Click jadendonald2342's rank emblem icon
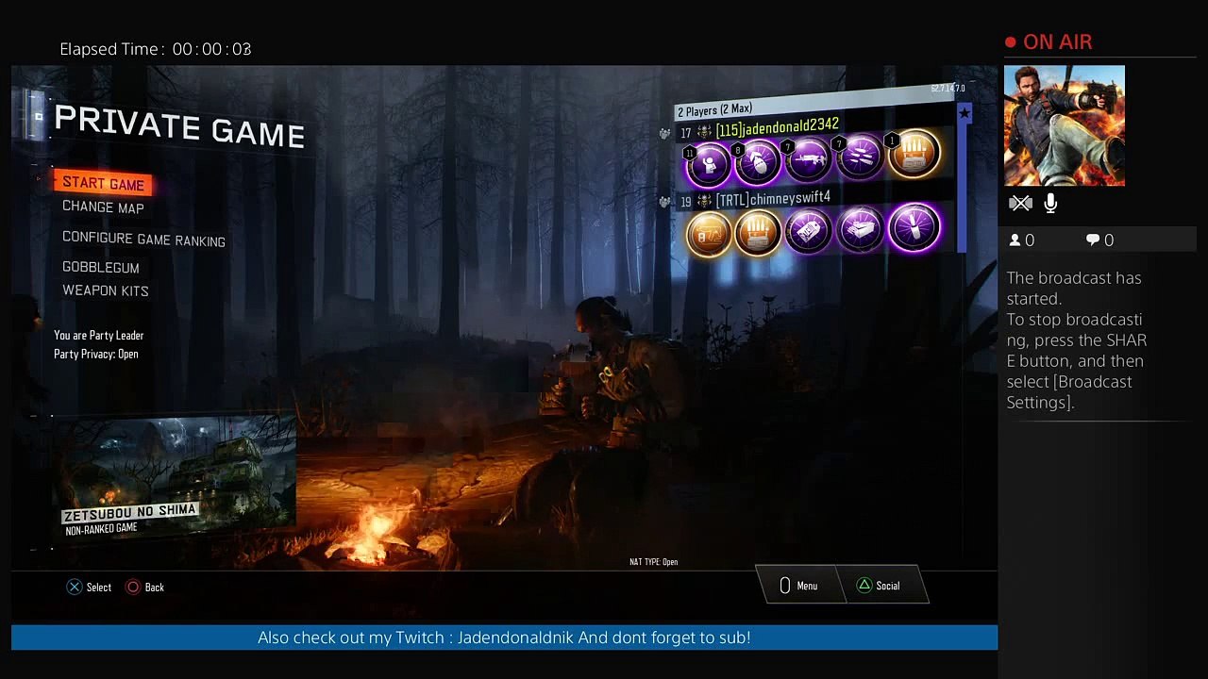The width and height of the screenshot is (1208, 679). pyautogui.click(x=704, y=132)
